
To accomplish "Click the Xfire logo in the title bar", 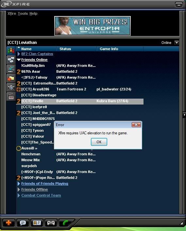I will pos(15,4).
